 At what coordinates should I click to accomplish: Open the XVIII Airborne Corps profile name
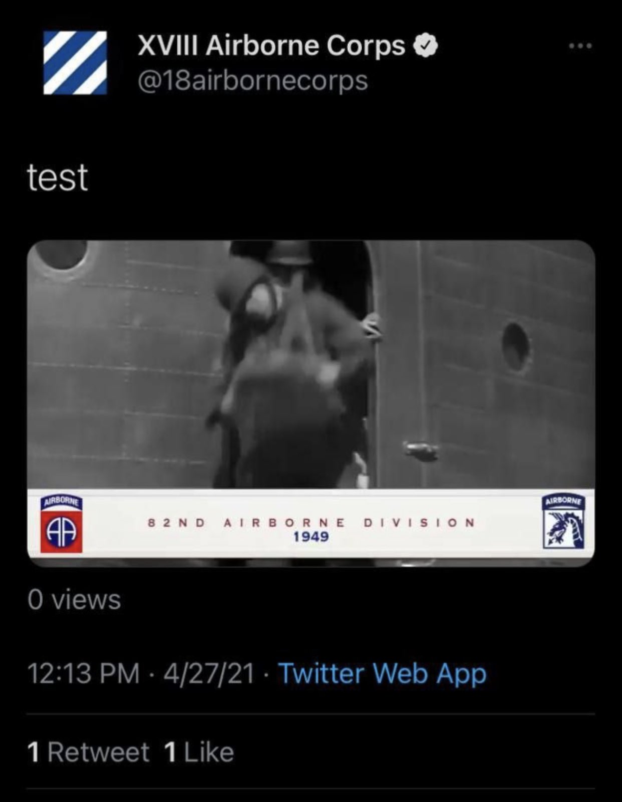tap(271, 46)
